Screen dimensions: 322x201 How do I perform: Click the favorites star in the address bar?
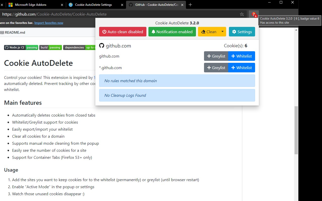(x=242, y=14)
